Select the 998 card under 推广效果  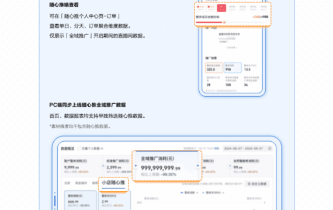(233, 68)
